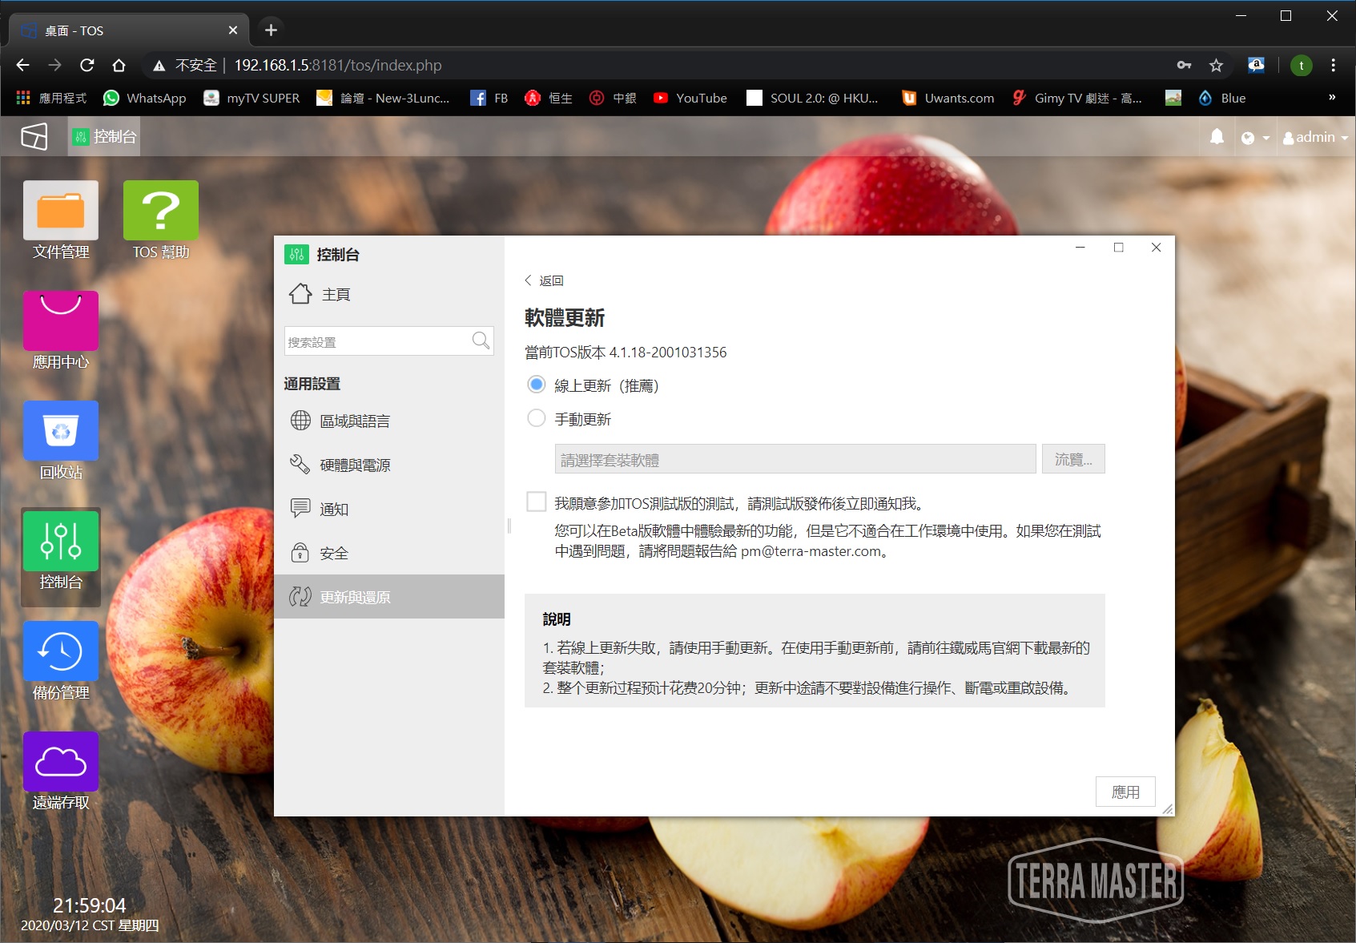Click the TOS desktop logo in top bar
The height and width of the screenshot is (943, 1356).
pos(34,137)
